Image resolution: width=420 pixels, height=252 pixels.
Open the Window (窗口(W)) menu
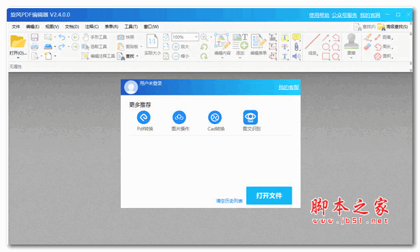pyautogui.click(x=151, y=26)
